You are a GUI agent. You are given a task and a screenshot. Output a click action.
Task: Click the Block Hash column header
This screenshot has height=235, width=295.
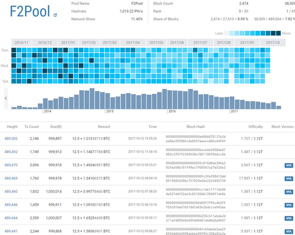click(x=196, y=127)
